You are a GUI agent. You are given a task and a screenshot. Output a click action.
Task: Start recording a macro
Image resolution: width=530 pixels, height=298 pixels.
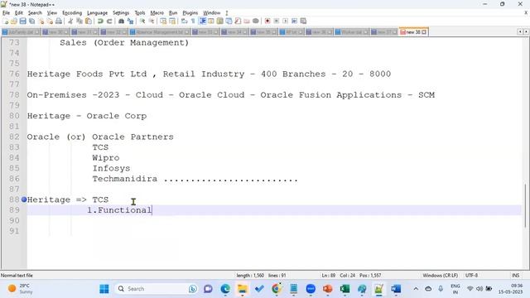[x=267, y=22]
